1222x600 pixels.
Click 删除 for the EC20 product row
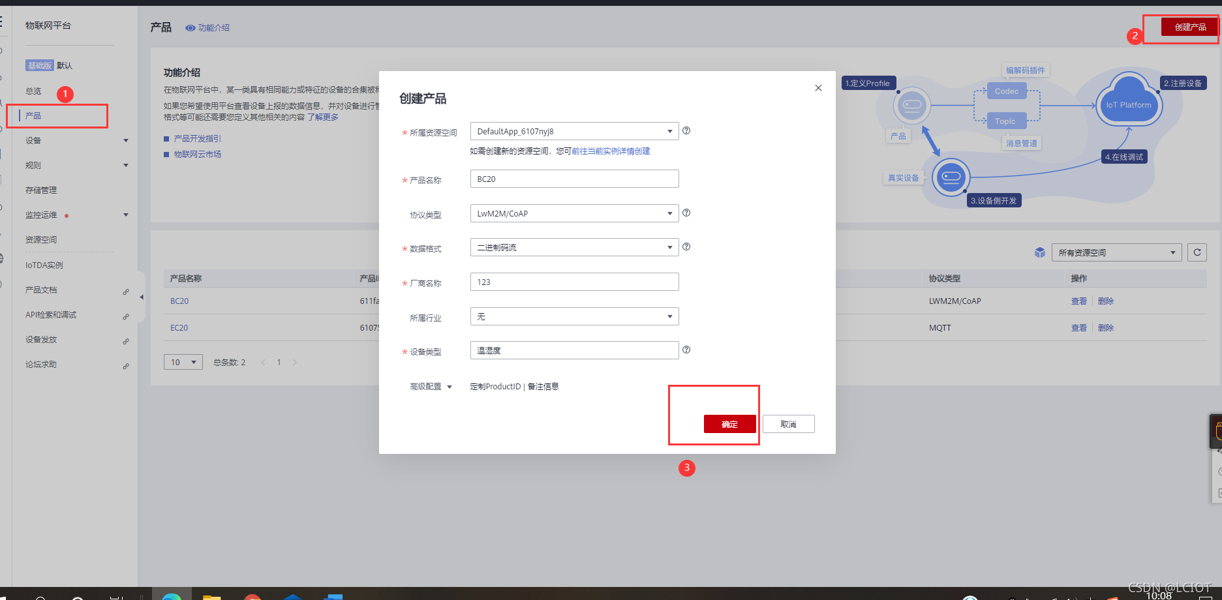pyautogui.click(x=1105, y=328)
